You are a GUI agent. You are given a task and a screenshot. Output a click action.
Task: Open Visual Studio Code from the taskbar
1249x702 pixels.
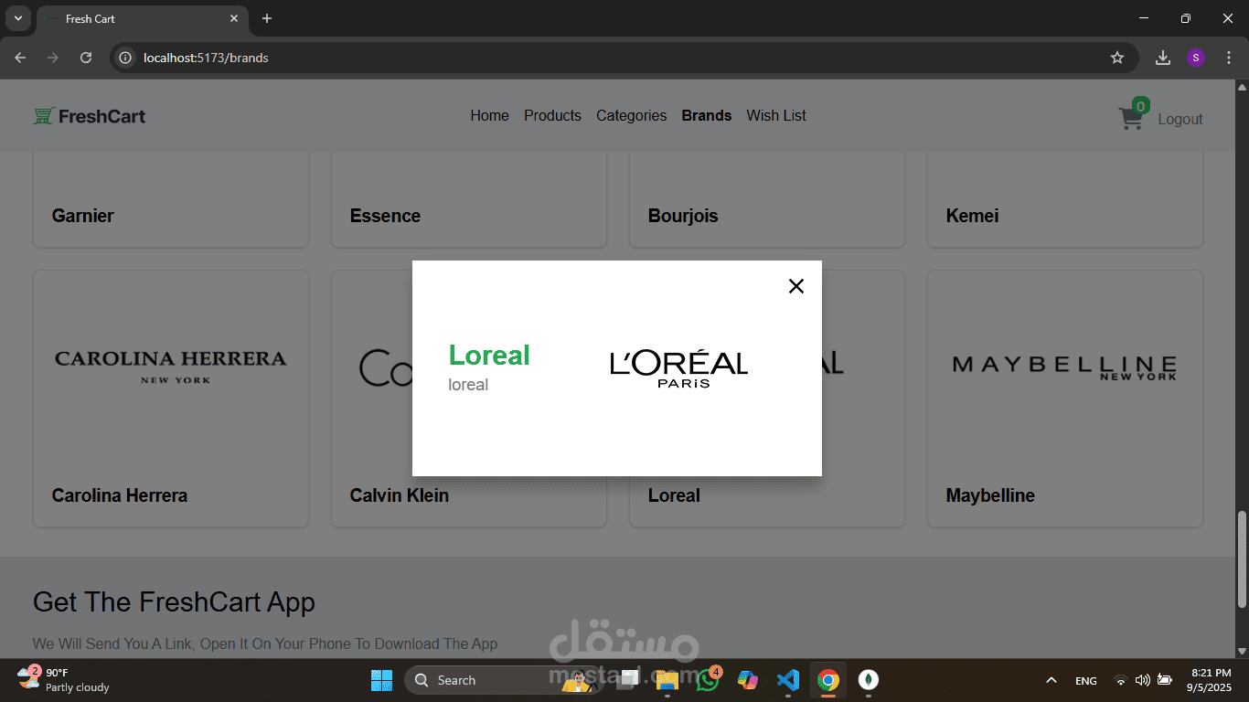click(788, 680)
